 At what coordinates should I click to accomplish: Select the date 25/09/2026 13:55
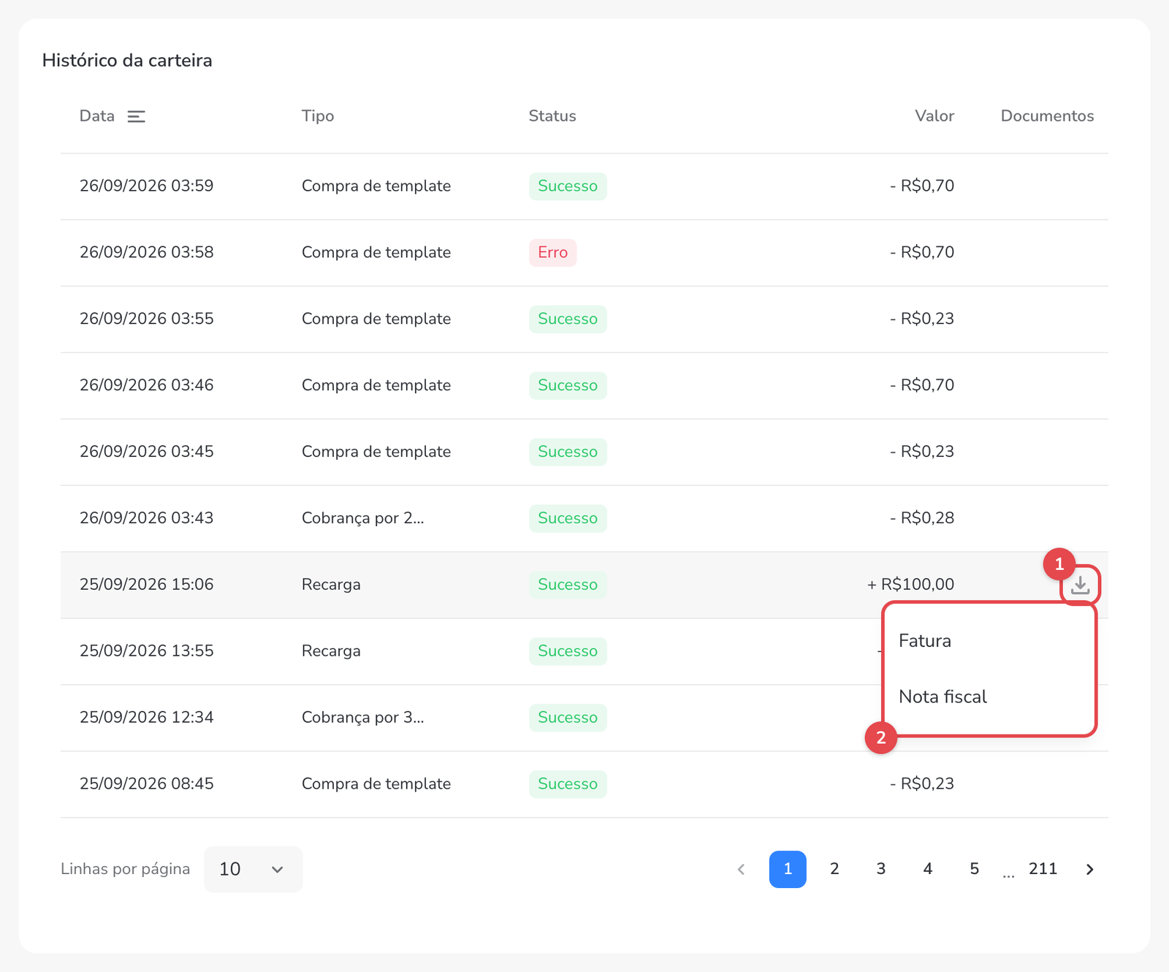(147, 651)
